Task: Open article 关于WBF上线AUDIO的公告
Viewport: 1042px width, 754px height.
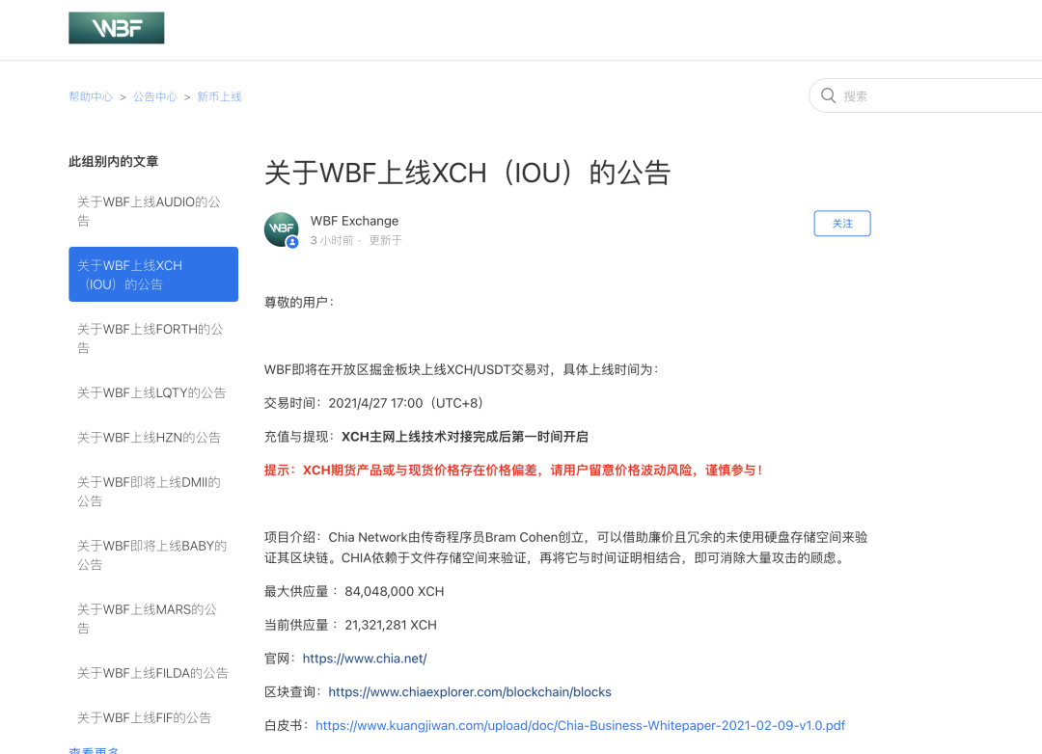Action: [149, 211]
